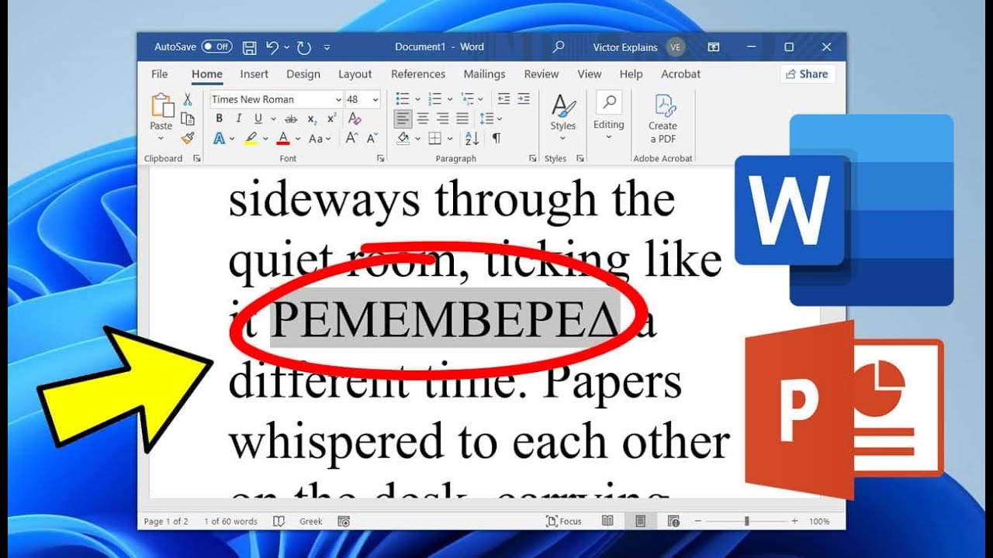Image resolution: width=993 pixels, height=558 pixels.
Task: Zoom in with the plus button
Action: click(794, 522)
